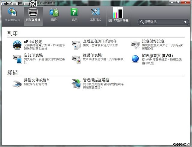Open ePrintCenter globe icon
The width and height of the screenshot is (192, 147).
click(12, 12)
